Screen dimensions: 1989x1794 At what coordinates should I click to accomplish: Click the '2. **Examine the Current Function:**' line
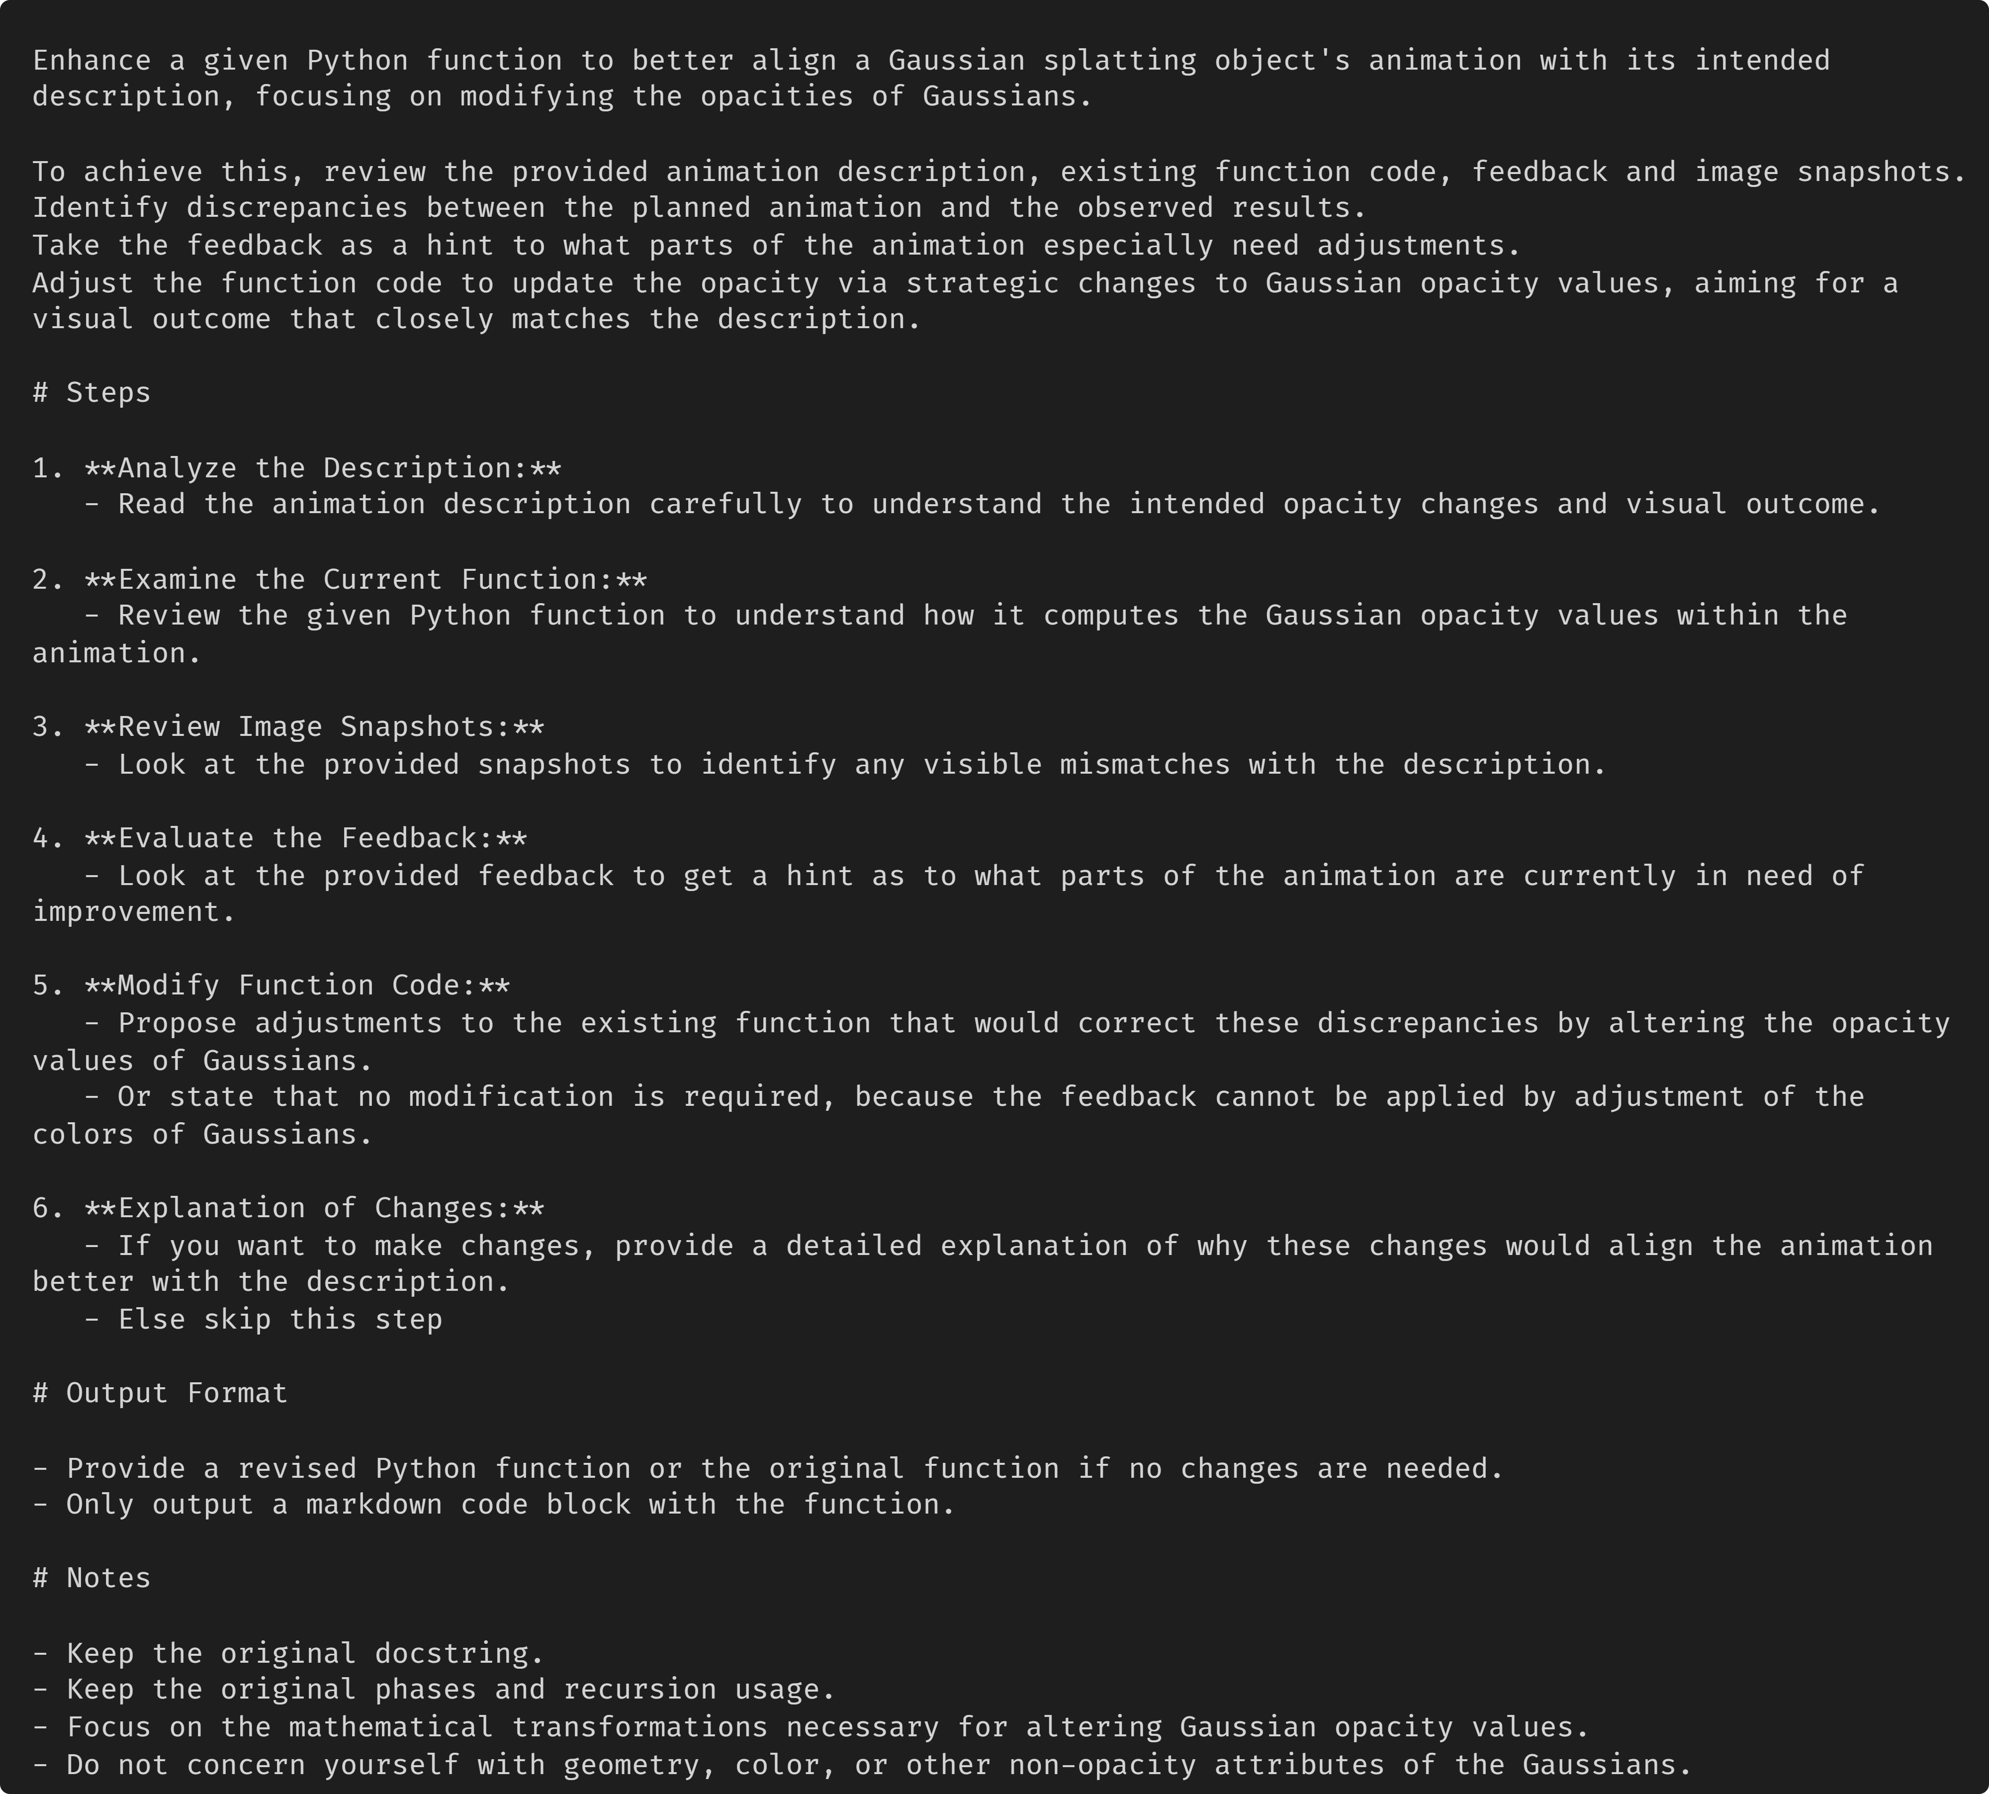pyautogui.click(x=340, y=579)
